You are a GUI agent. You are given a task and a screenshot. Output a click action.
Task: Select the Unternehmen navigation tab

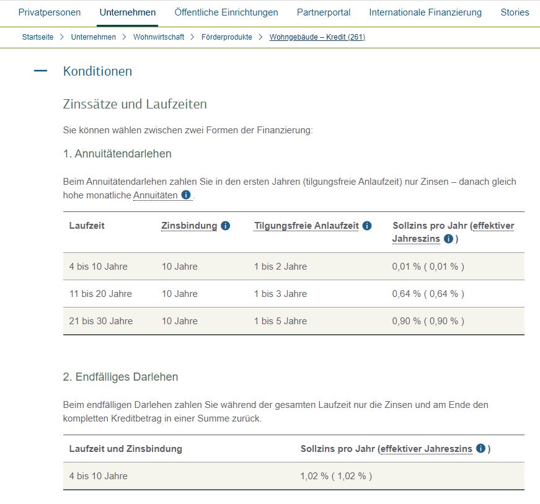pyautogui.click(x=128, y=12)
